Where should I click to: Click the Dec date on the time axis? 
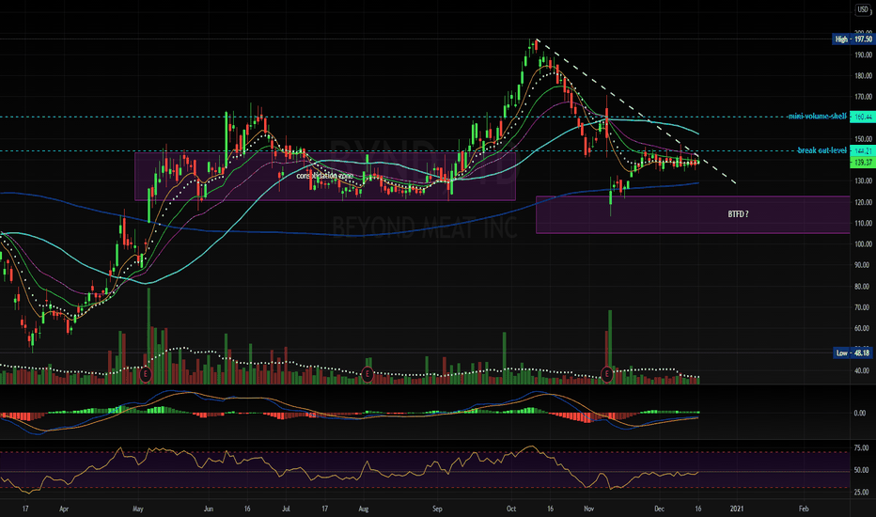point(660,509)
